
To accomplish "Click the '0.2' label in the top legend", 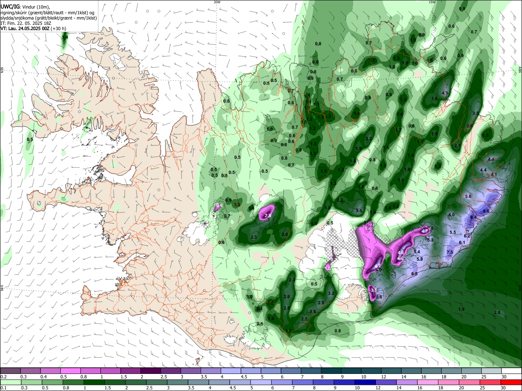I will (4, 377).
